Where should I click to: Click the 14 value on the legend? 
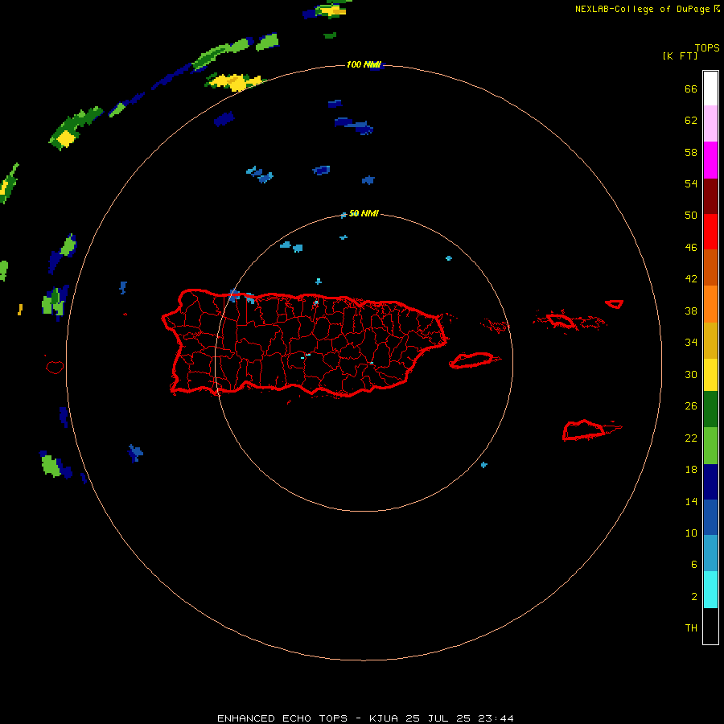click(x=691, y=501)
